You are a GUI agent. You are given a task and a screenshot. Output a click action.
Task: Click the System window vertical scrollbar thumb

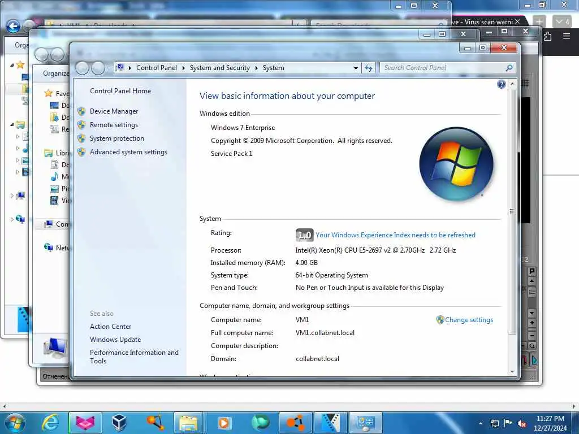click(x=512, y=212)
